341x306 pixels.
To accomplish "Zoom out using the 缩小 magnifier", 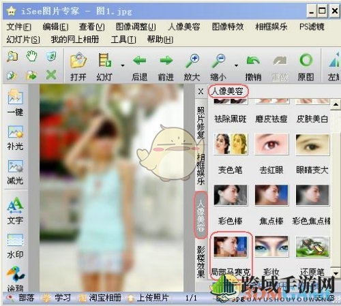I will pyautogui.click(x=218, y=61).
